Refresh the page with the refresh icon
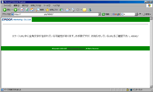Screen dimensions: 153x92 (x=27, y=10)
